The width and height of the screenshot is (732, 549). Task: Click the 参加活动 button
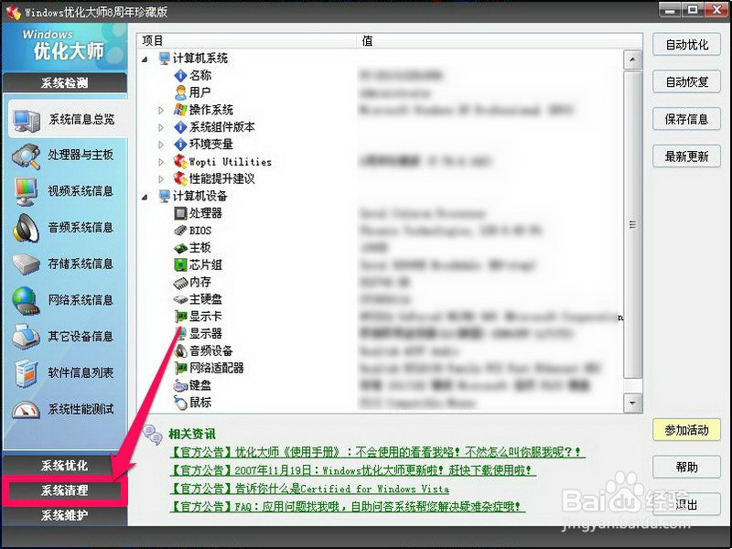[686, 430]
